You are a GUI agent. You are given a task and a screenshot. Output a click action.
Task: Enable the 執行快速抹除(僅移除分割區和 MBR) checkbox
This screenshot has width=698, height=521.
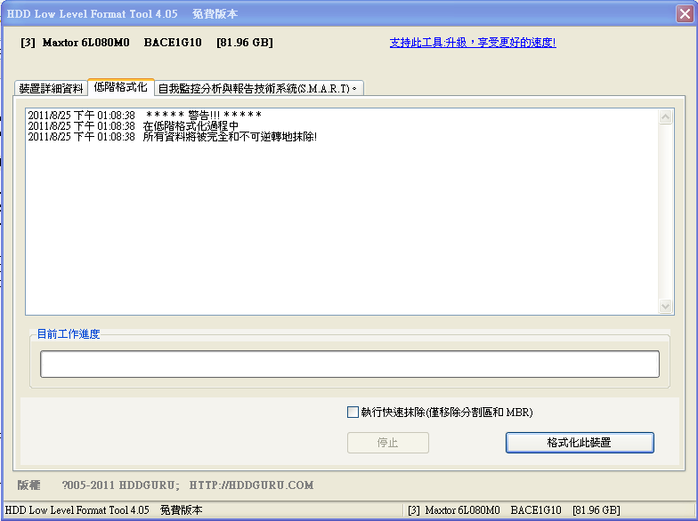pyautogui.click(x=353, y=413)
